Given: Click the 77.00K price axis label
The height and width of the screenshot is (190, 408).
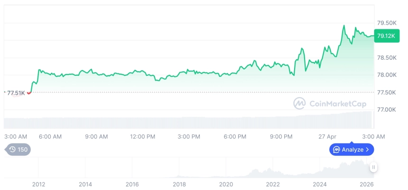Looking at the screenshot, I should [x=386, y=109].
